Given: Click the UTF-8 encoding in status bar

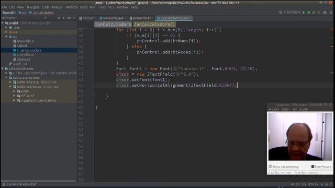Looking at the screenshot, I should tap(313, 184).
